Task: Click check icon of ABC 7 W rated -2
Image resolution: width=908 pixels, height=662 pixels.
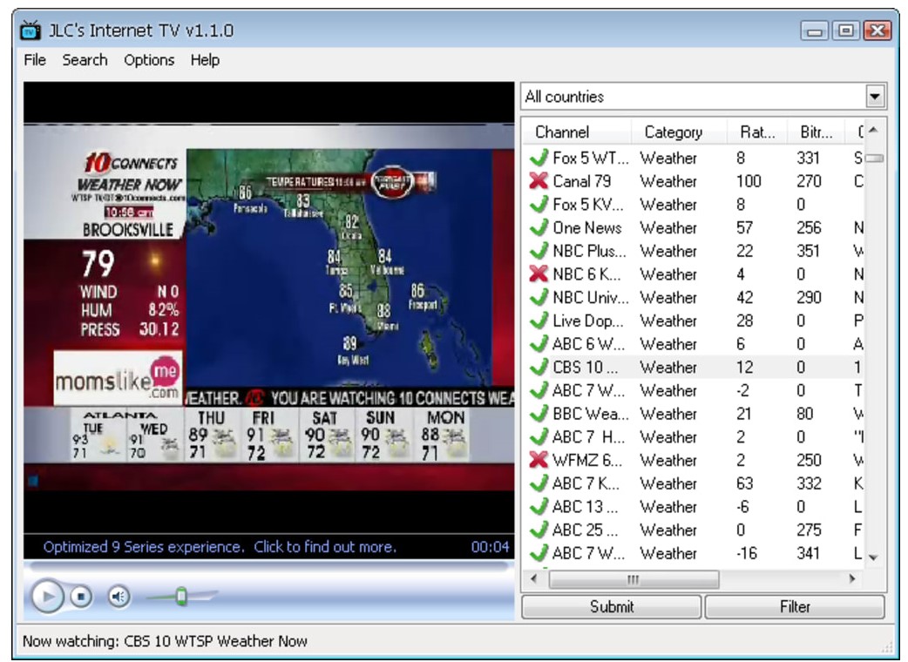Action: click(539, 390)
